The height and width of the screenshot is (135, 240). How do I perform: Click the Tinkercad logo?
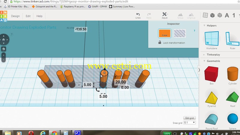pyautogui.click(x=3, y=16)
